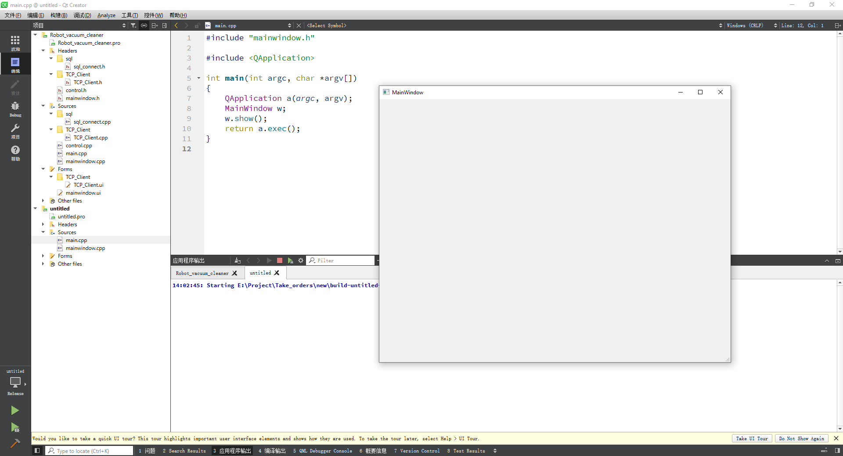Screen dimensions: 843x456
Task: Click the Build hammer icon
Action: [15, 443]
